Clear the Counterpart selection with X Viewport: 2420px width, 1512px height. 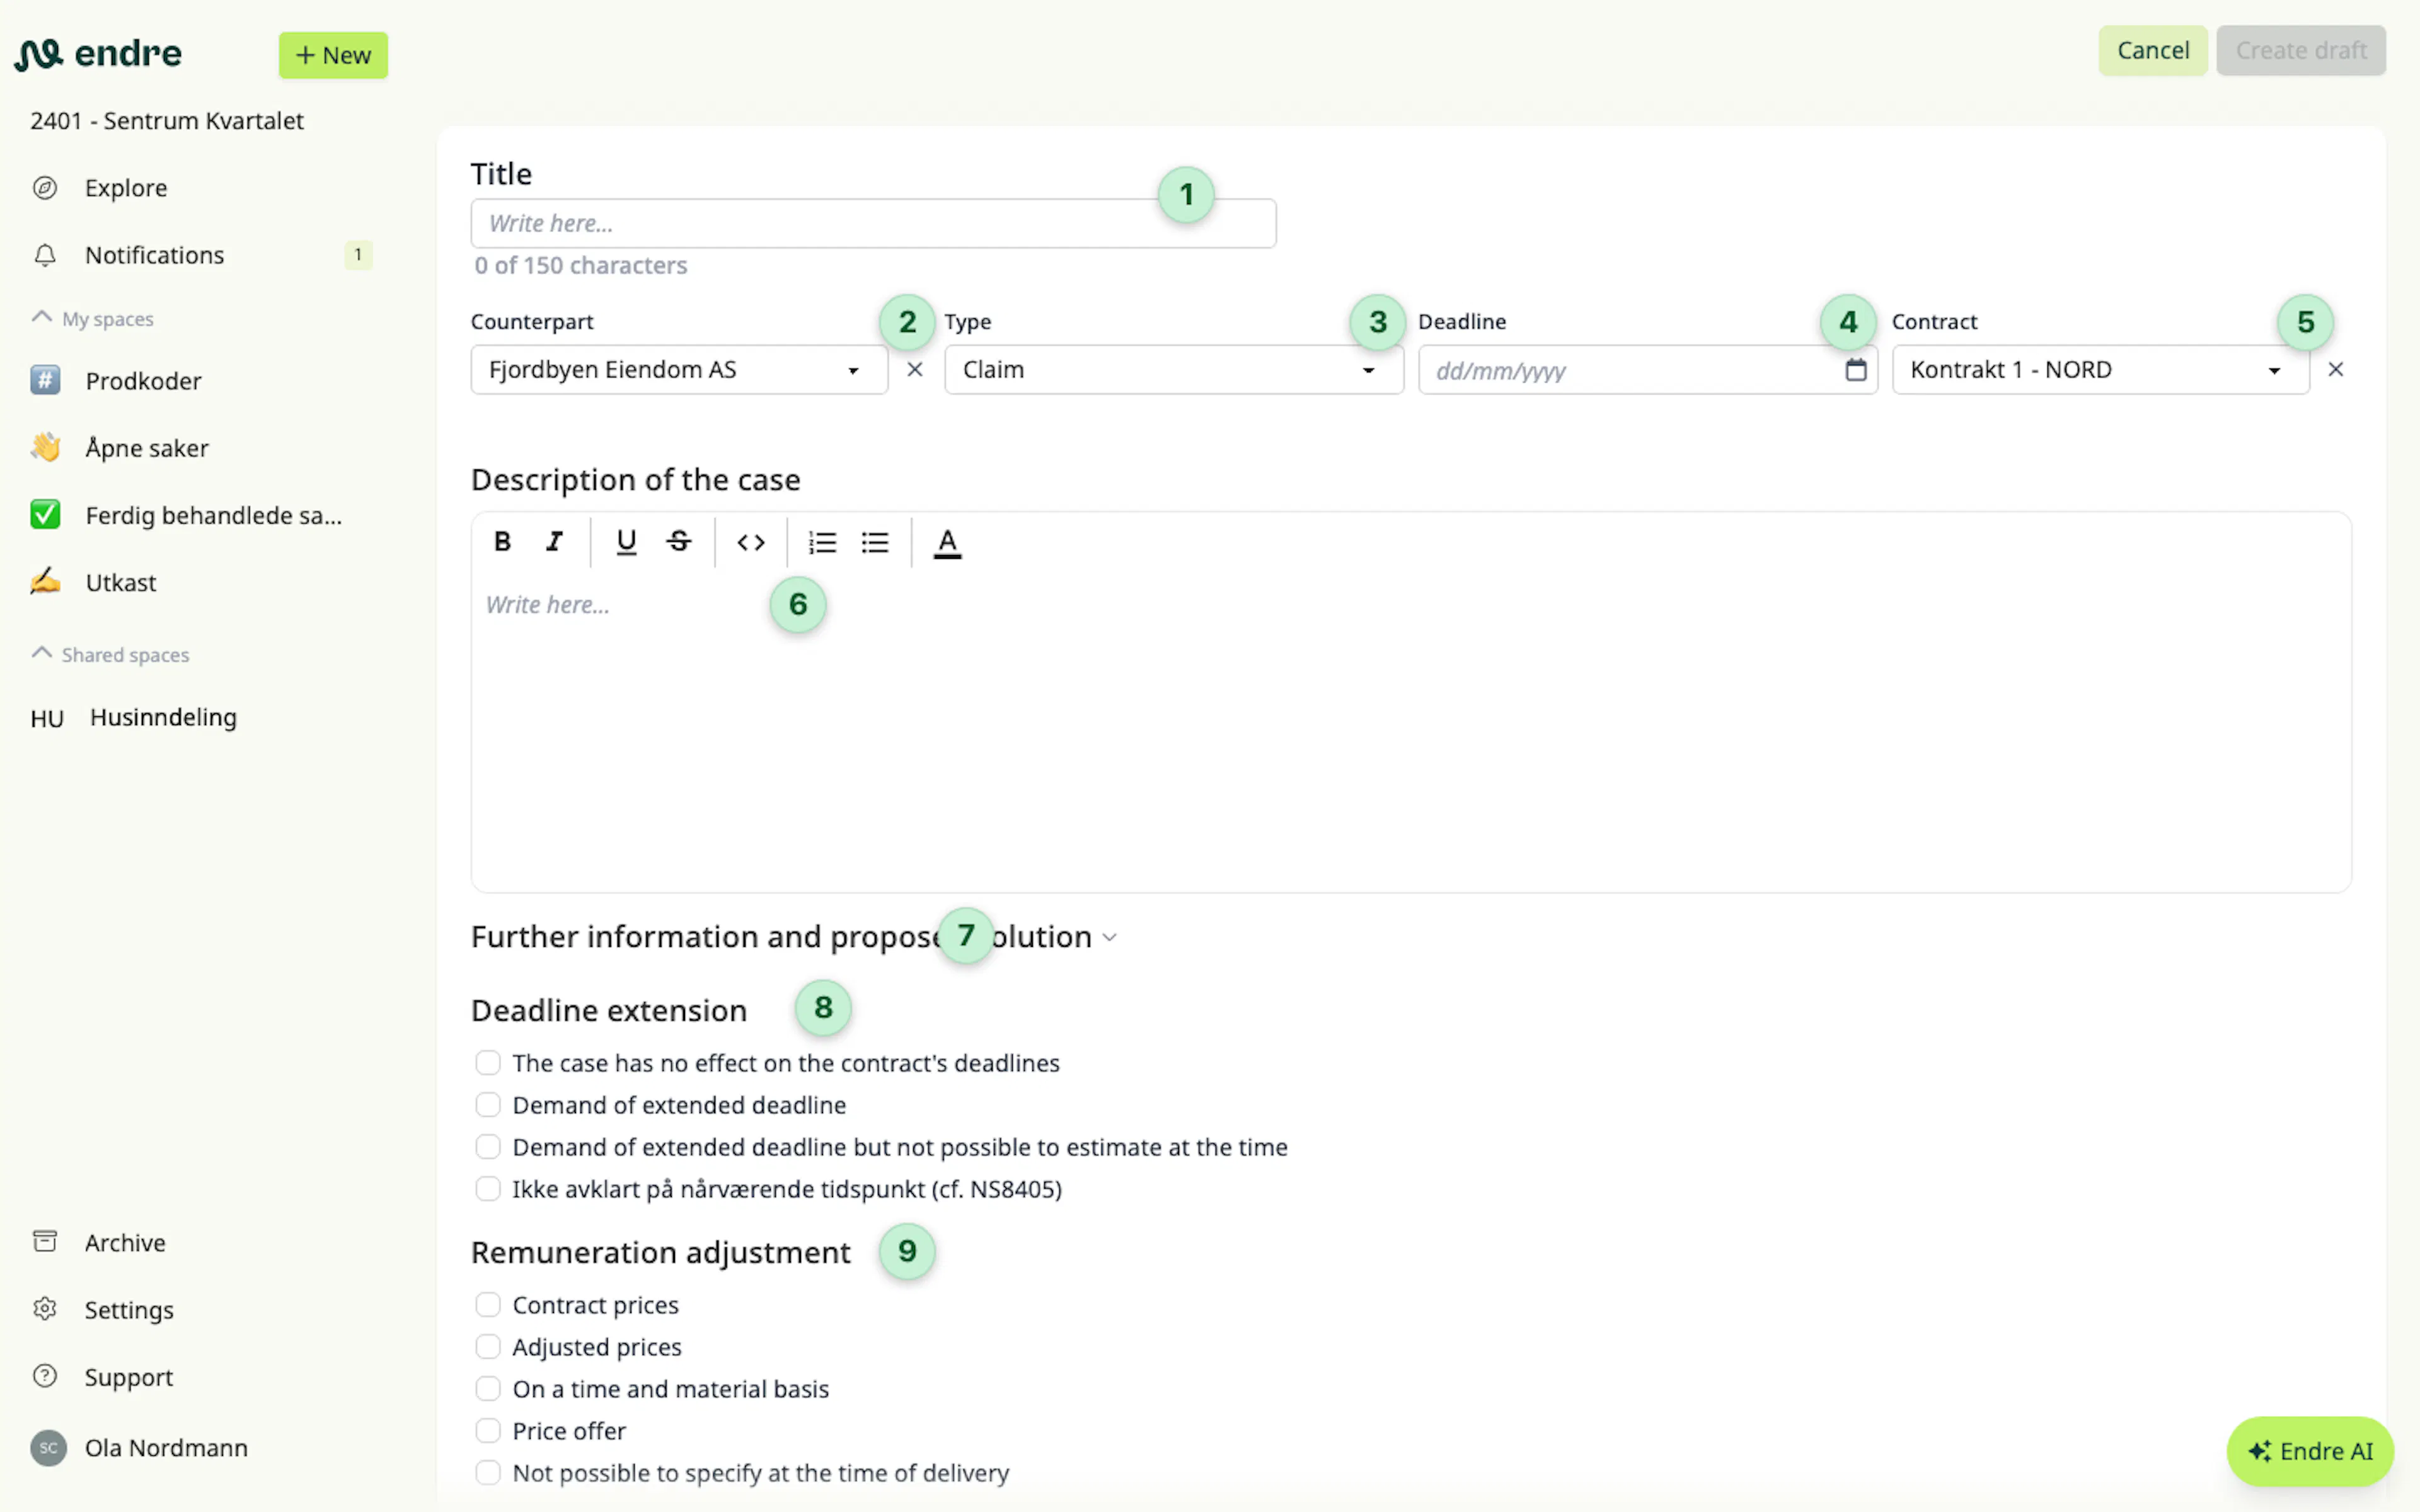point(914,370)
